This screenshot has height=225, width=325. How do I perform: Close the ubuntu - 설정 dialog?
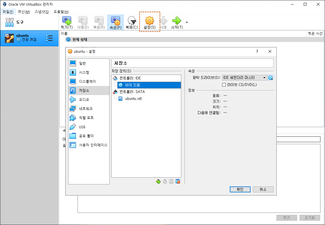coord(270,51)
